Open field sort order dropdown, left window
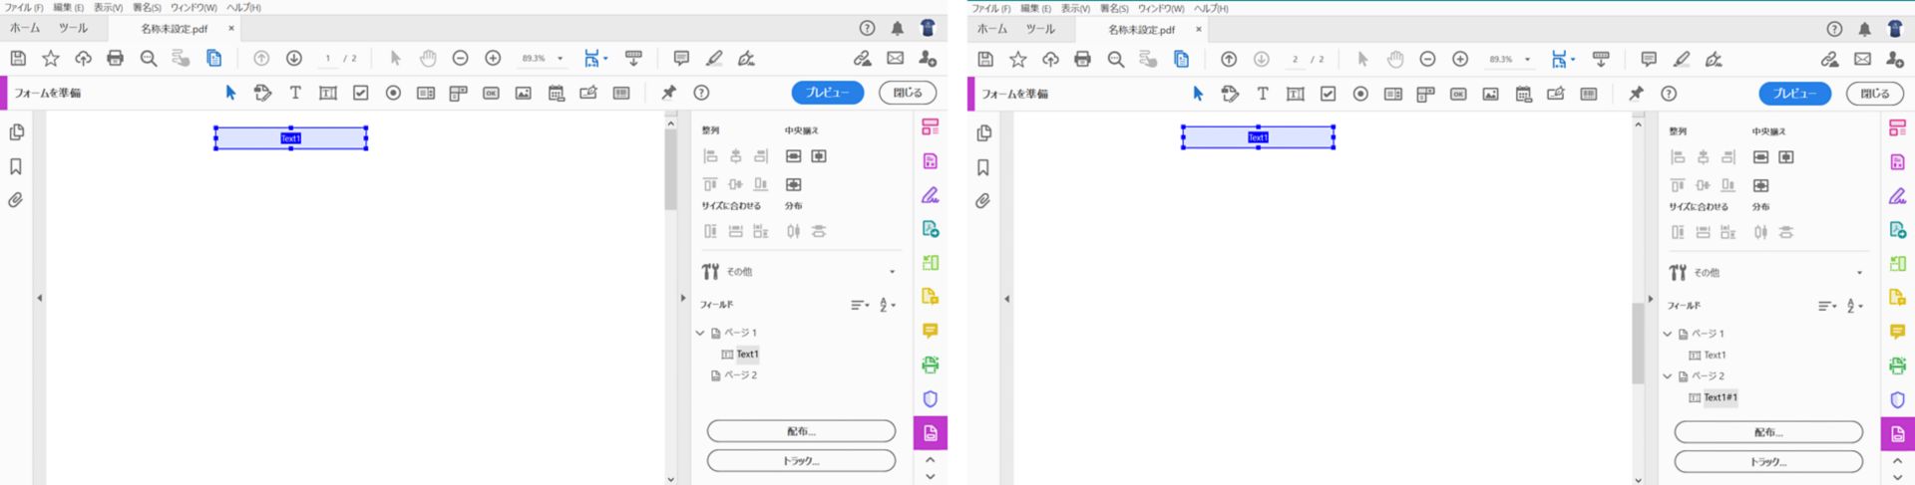Screen dimensions: 1915x485 click(x=860, y=305)
